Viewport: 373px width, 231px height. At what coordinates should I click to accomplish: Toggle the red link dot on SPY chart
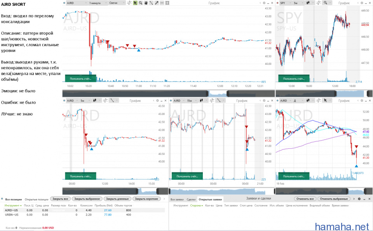pos(277,3)
